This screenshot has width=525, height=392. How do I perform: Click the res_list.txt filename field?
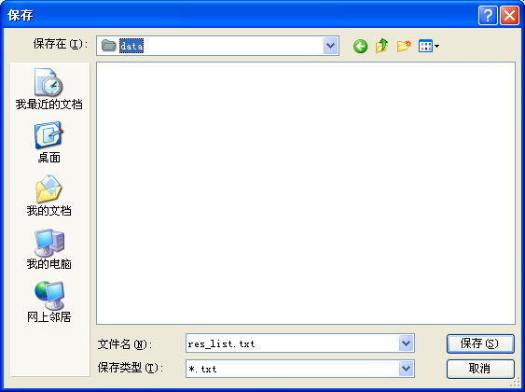[292, 343]
